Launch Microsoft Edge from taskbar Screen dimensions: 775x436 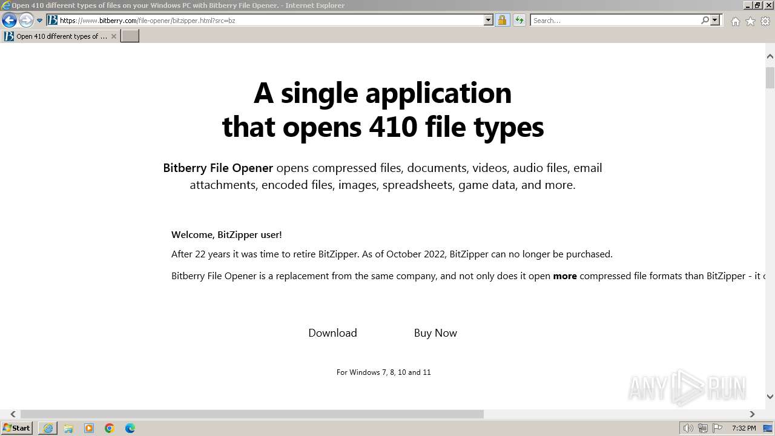130,428
